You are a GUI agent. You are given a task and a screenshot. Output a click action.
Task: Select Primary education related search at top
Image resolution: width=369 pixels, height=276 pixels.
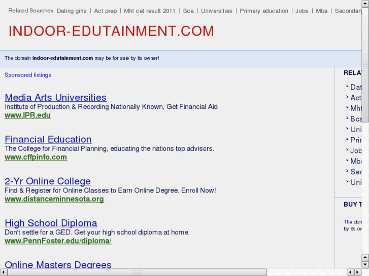click(264, 11)
